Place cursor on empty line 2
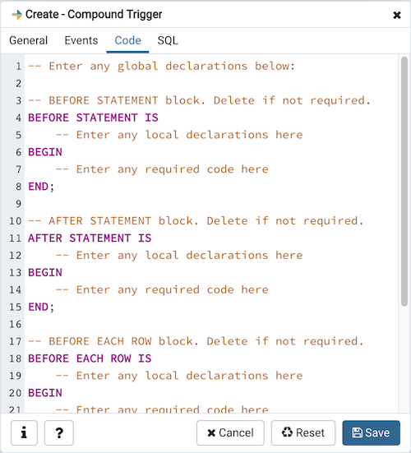The height and width of the screenshot is (453, 411). [x=211, y=84]
